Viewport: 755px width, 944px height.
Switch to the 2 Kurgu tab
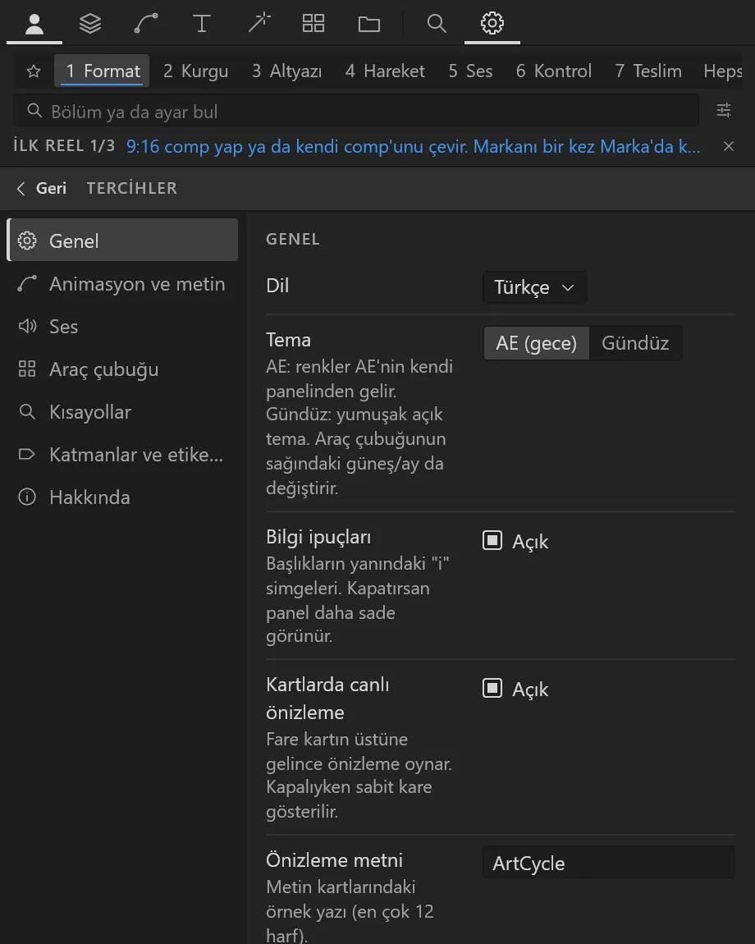pyautogui.click(x=195, y=71)
